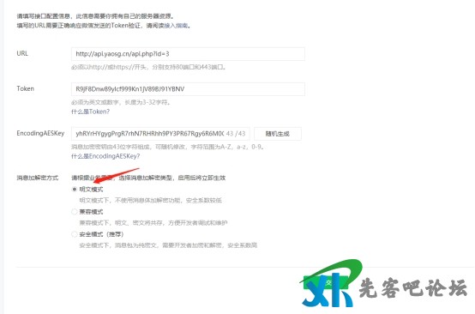Image resolution: width=475 pixels, height=314 pixels.
Task: Select the 明文模式 radio button
Action: (x=75, y=190)
